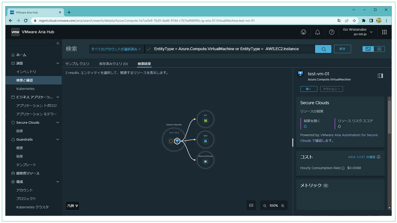Open the 保存済みクエリ (0) tab
The image size is (397, 223).
[113, 64]
